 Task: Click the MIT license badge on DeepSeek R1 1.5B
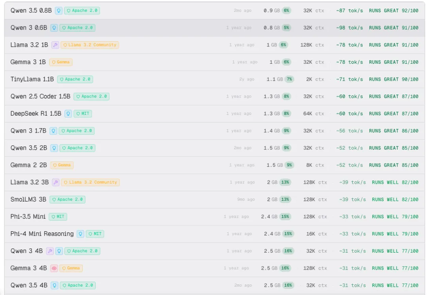click(x=83, y=114)
